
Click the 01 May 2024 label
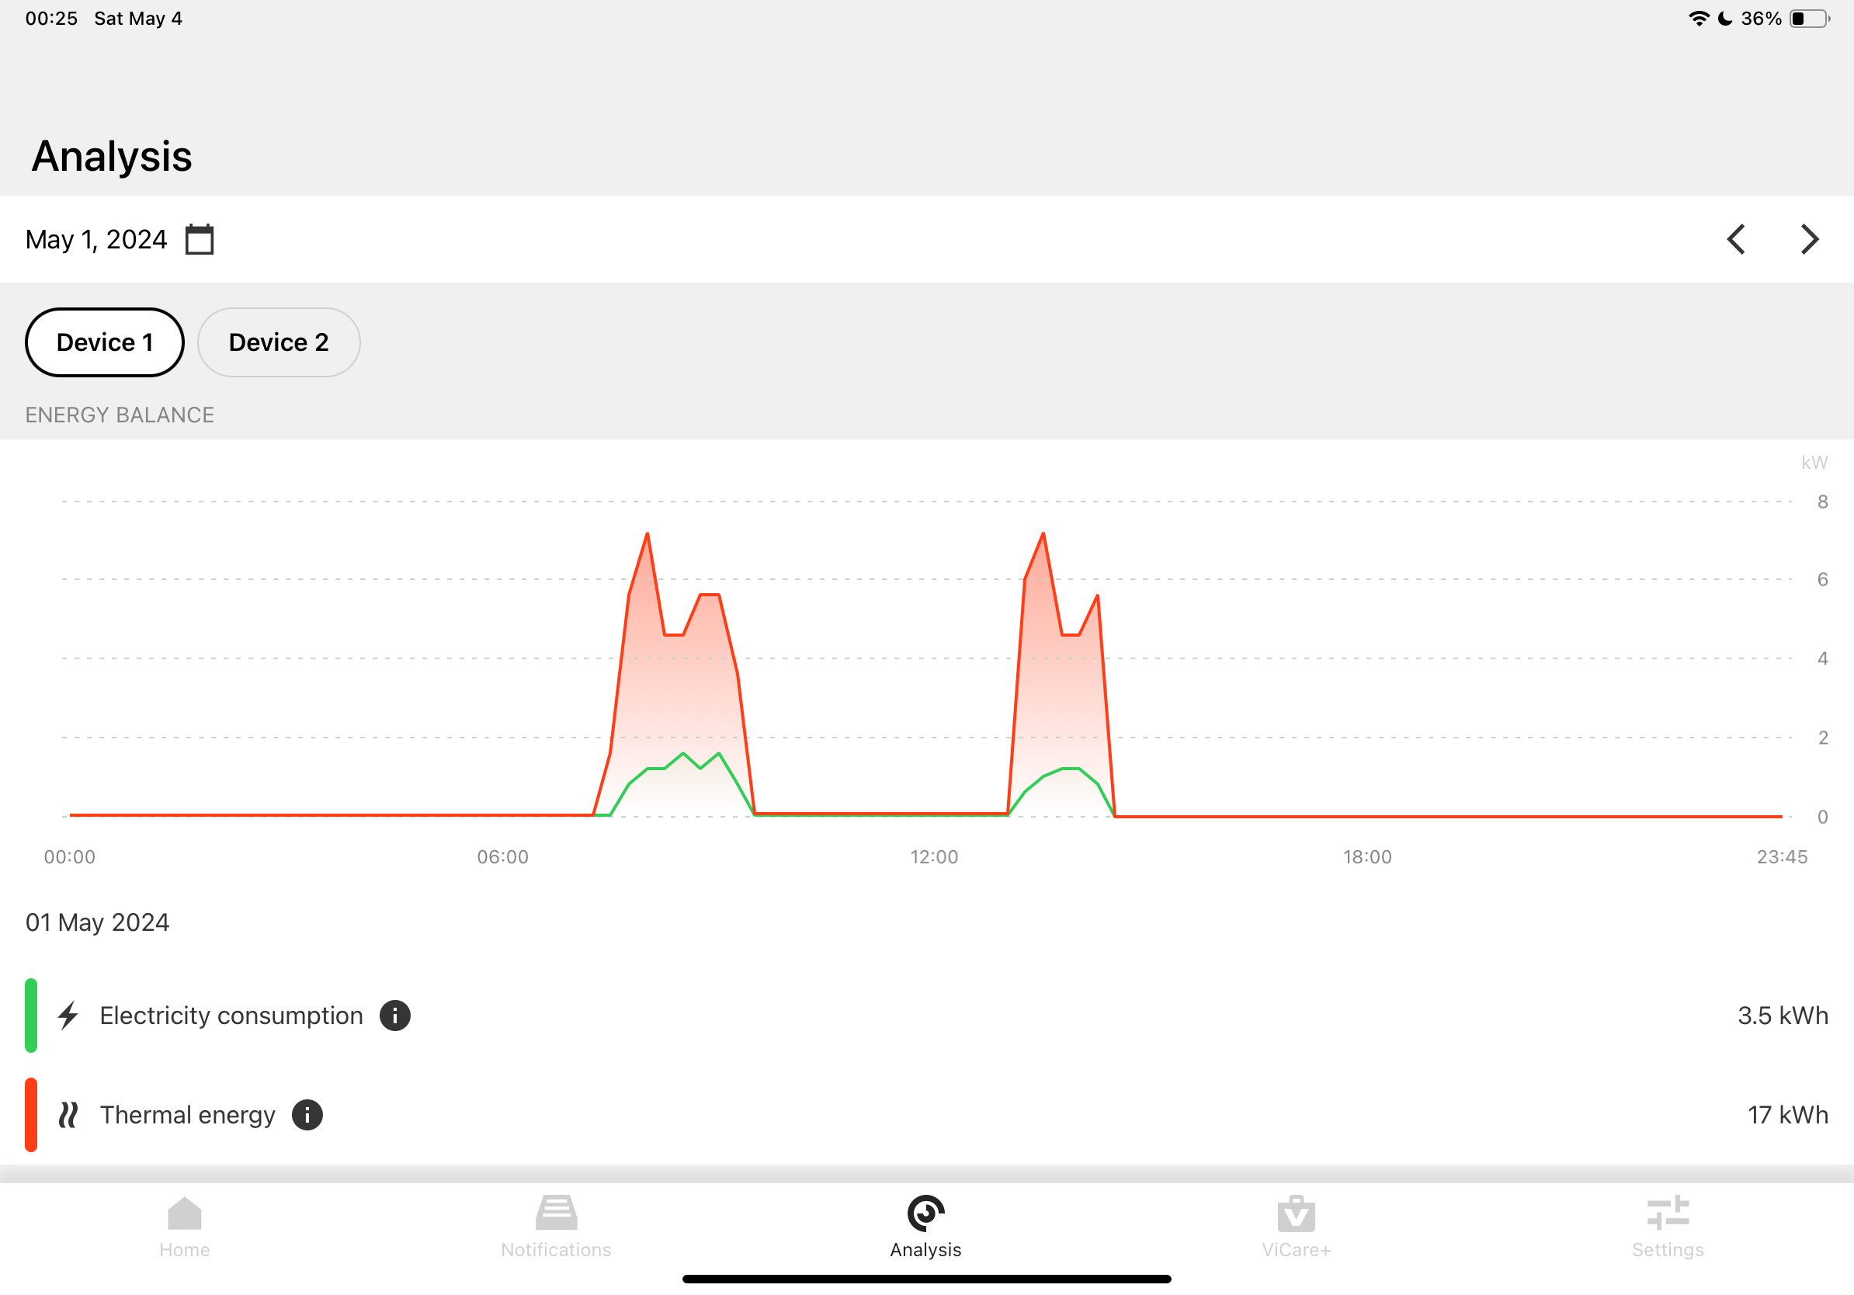point(98,922)
